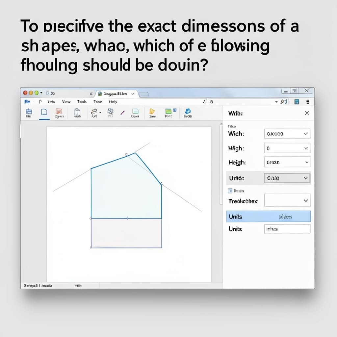Click the orange Open toolbar icon
This screenshot has height=337, width=337.
click(59, 111)
